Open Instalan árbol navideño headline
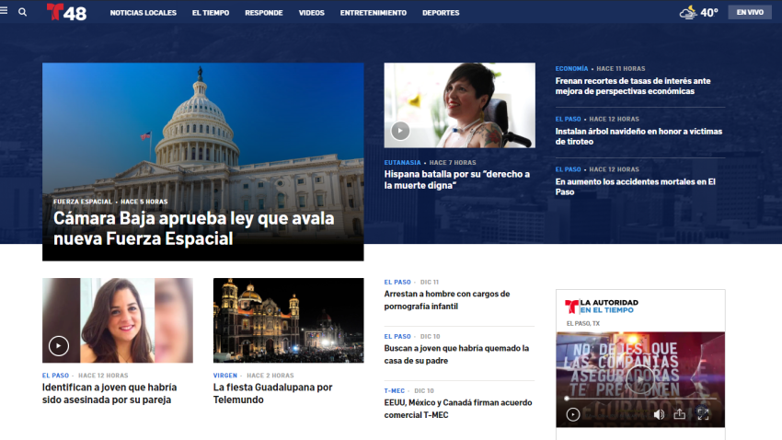 [638, 136]
